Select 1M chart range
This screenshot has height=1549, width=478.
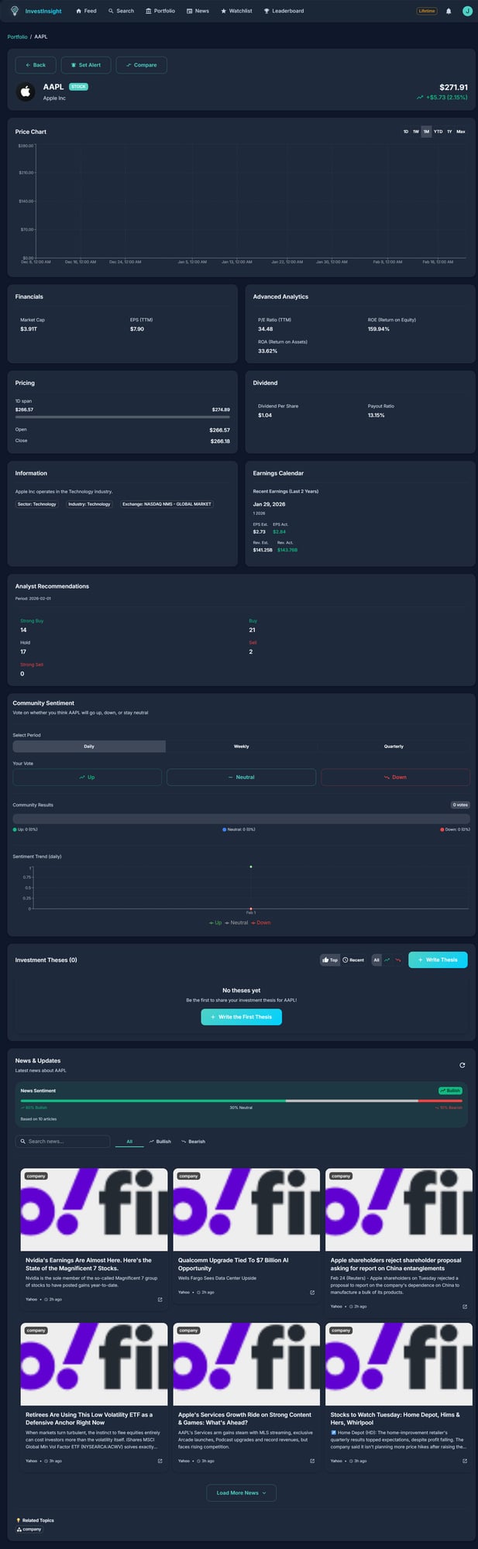[x=426, y=132]
